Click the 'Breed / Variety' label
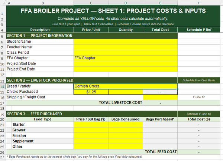Image resolution: width=223 pixels, height=161 pixels. click(19, 86)
